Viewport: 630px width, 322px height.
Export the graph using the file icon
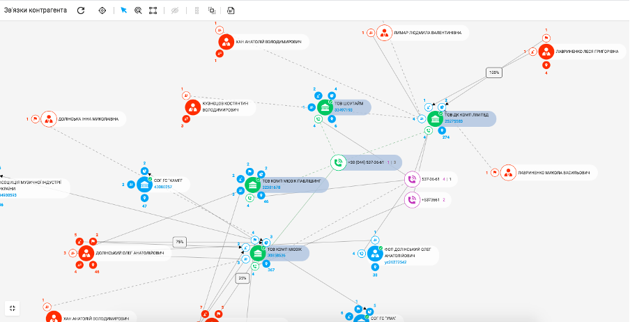tap(231, 10)
